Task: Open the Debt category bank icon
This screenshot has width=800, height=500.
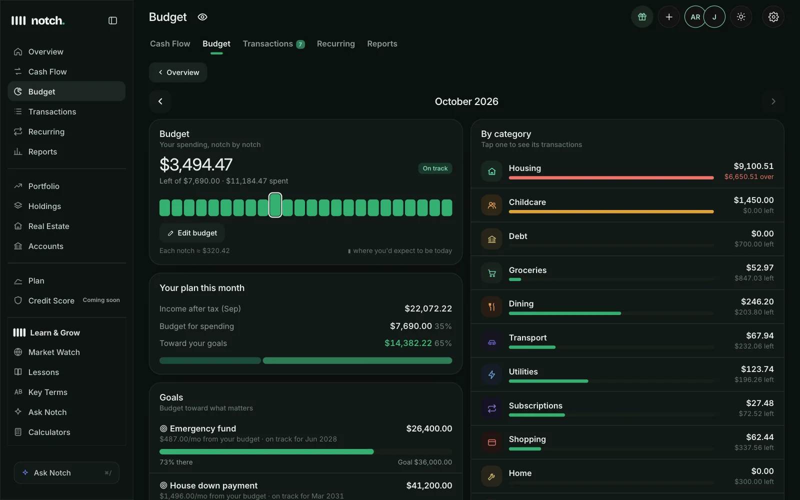Action: [491, 239]
